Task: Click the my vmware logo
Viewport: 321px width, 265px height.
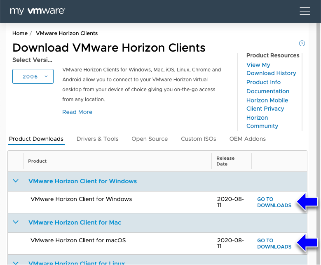Action: pos(37,11)
